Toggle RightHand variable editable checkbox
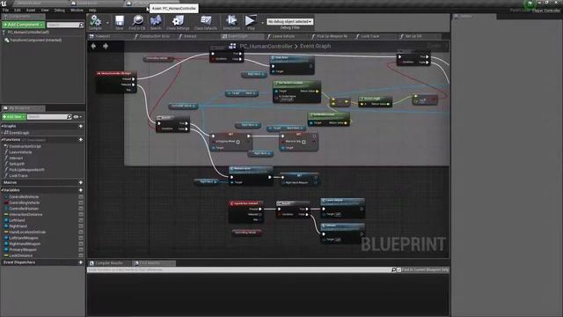The image size is (563, 317). coord(81,226)
